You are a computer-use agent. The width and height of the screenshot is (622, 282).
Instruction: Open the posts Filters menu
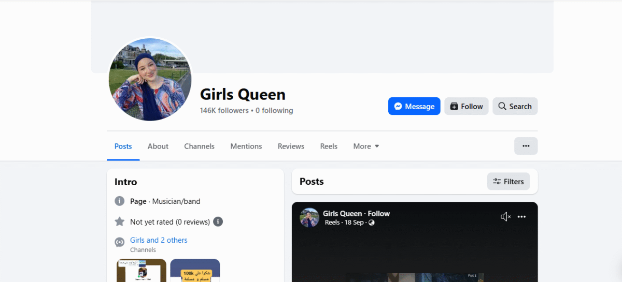(508, 182)
